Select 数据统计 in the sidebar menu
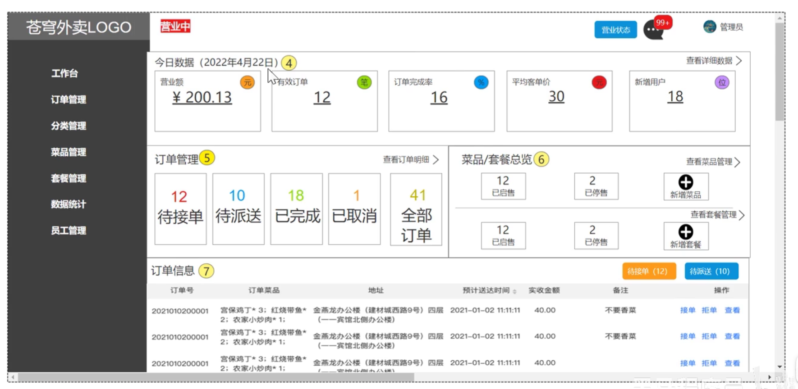This screenshot has width=798, height=389. [x=69, y=204]
